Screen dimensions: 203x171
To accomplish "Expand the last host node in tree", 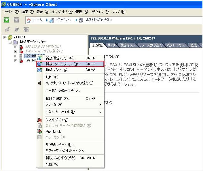I will pyautogui.click(x=16, y=61).
